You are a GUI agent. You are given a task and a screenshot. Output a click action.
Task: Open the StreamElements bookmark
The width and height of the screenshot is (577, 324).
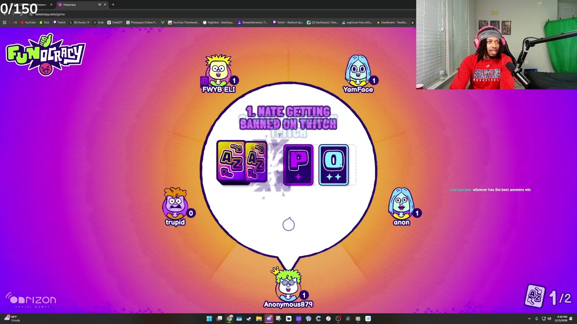click(252, 22)
